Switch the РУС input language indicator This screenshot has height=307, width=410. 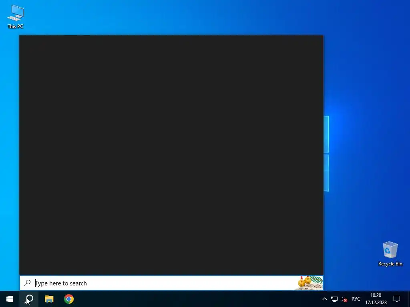pyautogui.click(x=356, y=299)
